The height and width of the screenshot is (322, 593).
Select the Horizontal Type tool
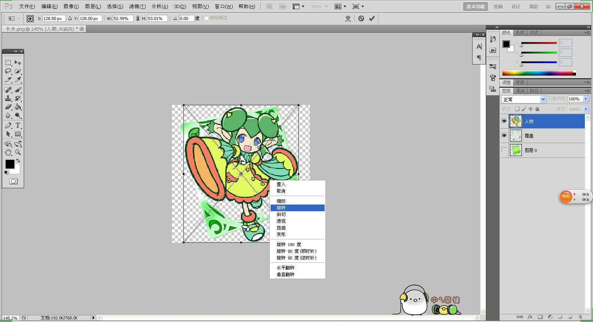point(18,125)
